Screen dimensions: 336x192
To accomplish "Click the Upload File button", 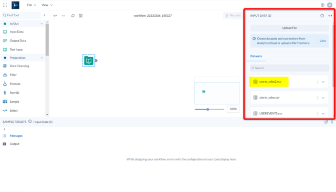I will click(289, 28).
